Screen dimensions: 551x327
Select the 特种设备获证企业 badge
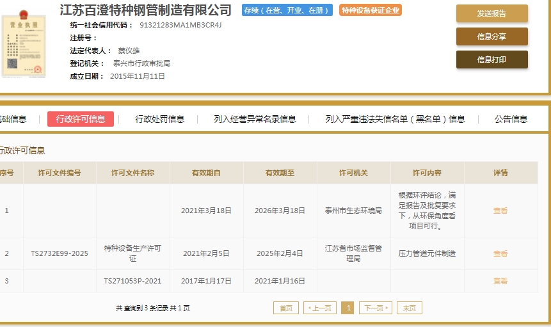point(371,10)
